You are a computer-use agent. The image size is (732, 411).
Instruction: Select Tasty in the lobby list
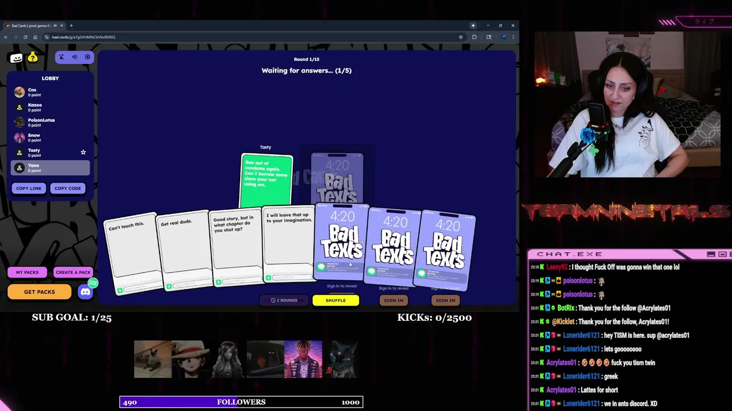50,152
